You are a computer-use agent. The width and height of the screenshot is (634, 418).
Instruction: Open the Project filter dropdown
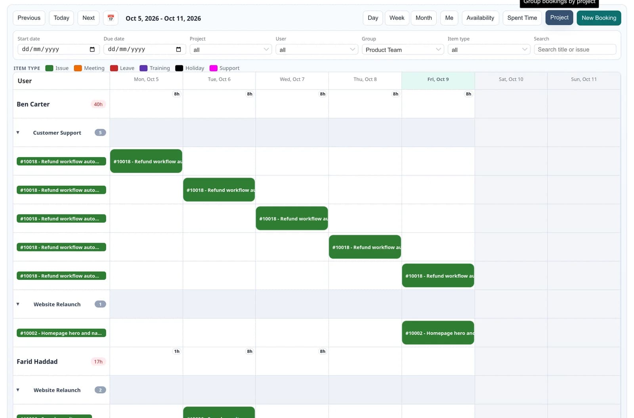tap(231, 49)
